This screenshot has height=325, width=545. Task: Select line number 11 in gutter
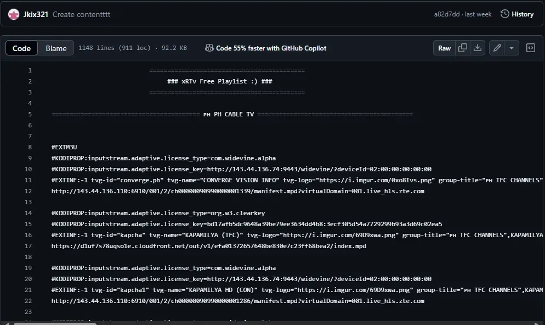[x=28, y=180]
